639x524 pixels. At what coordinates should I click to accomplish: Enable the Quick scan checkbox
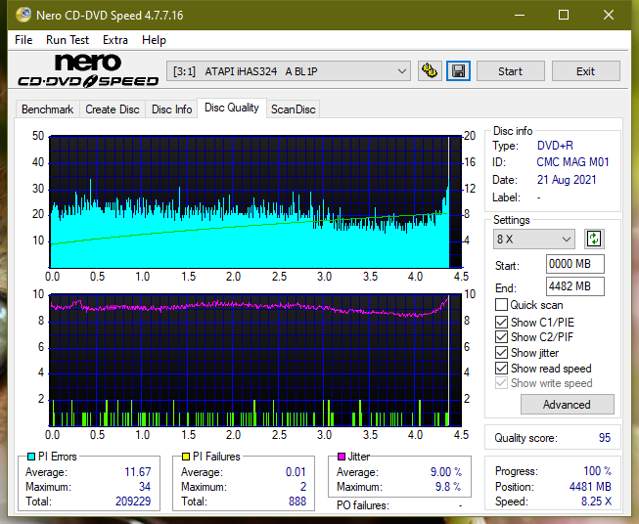pos(501,305)
